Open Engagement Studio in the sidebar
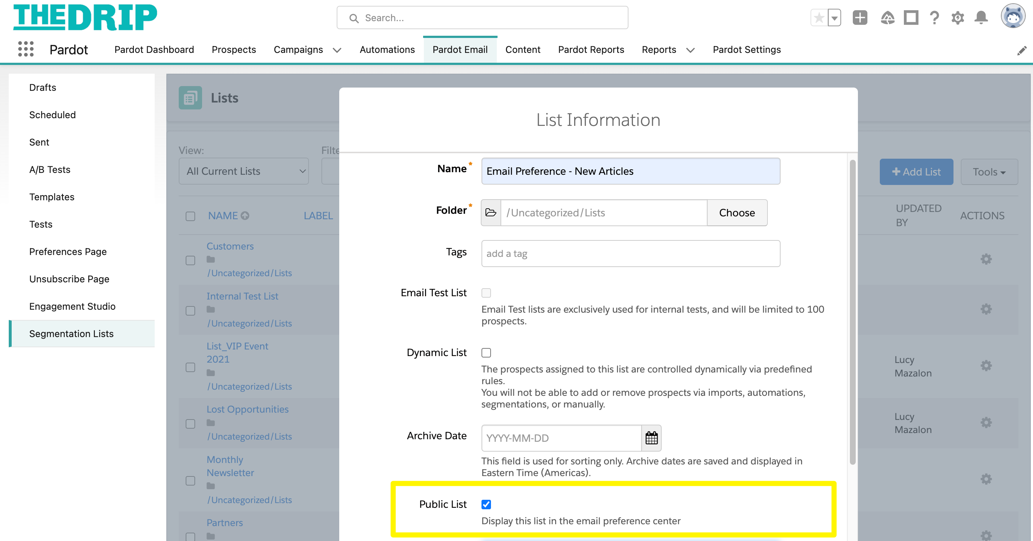This screenshot has height=541, width=1033. pos(72,306)
